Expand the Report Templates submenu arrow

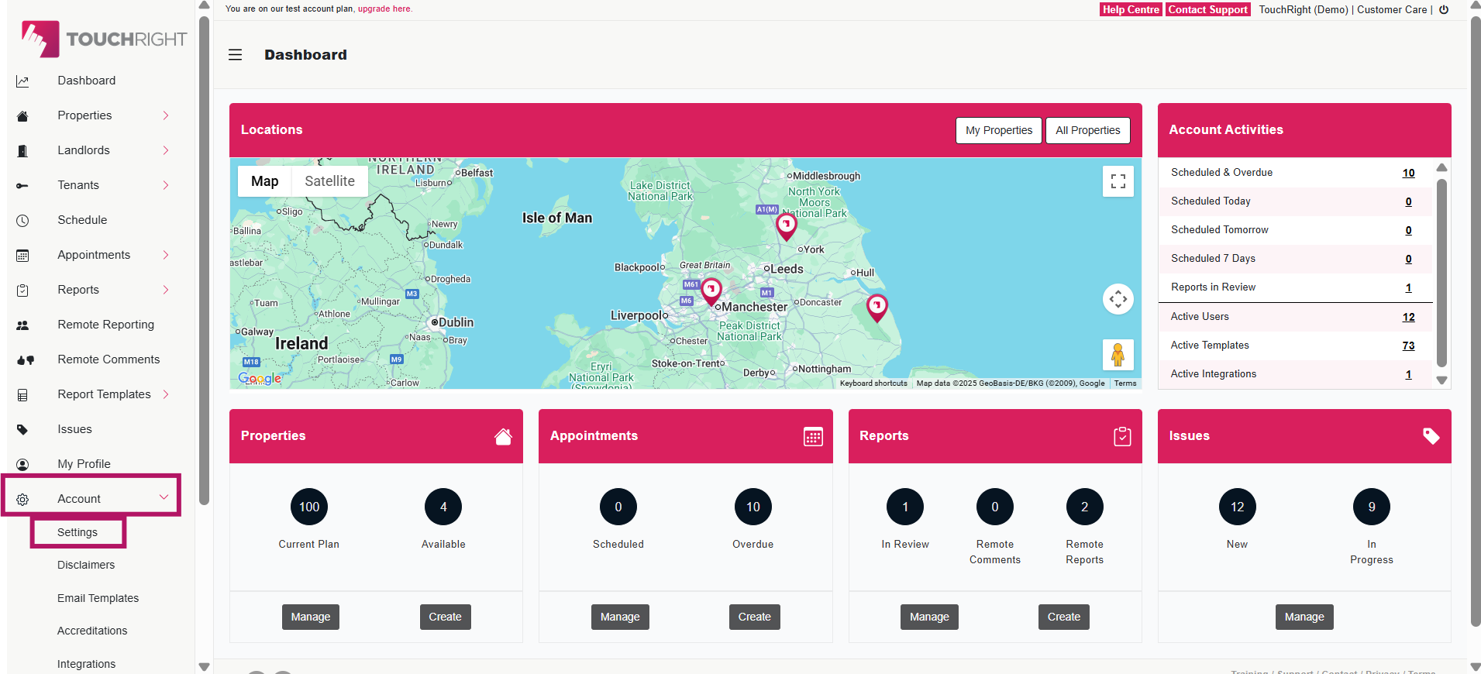click(x=165, y=394)
